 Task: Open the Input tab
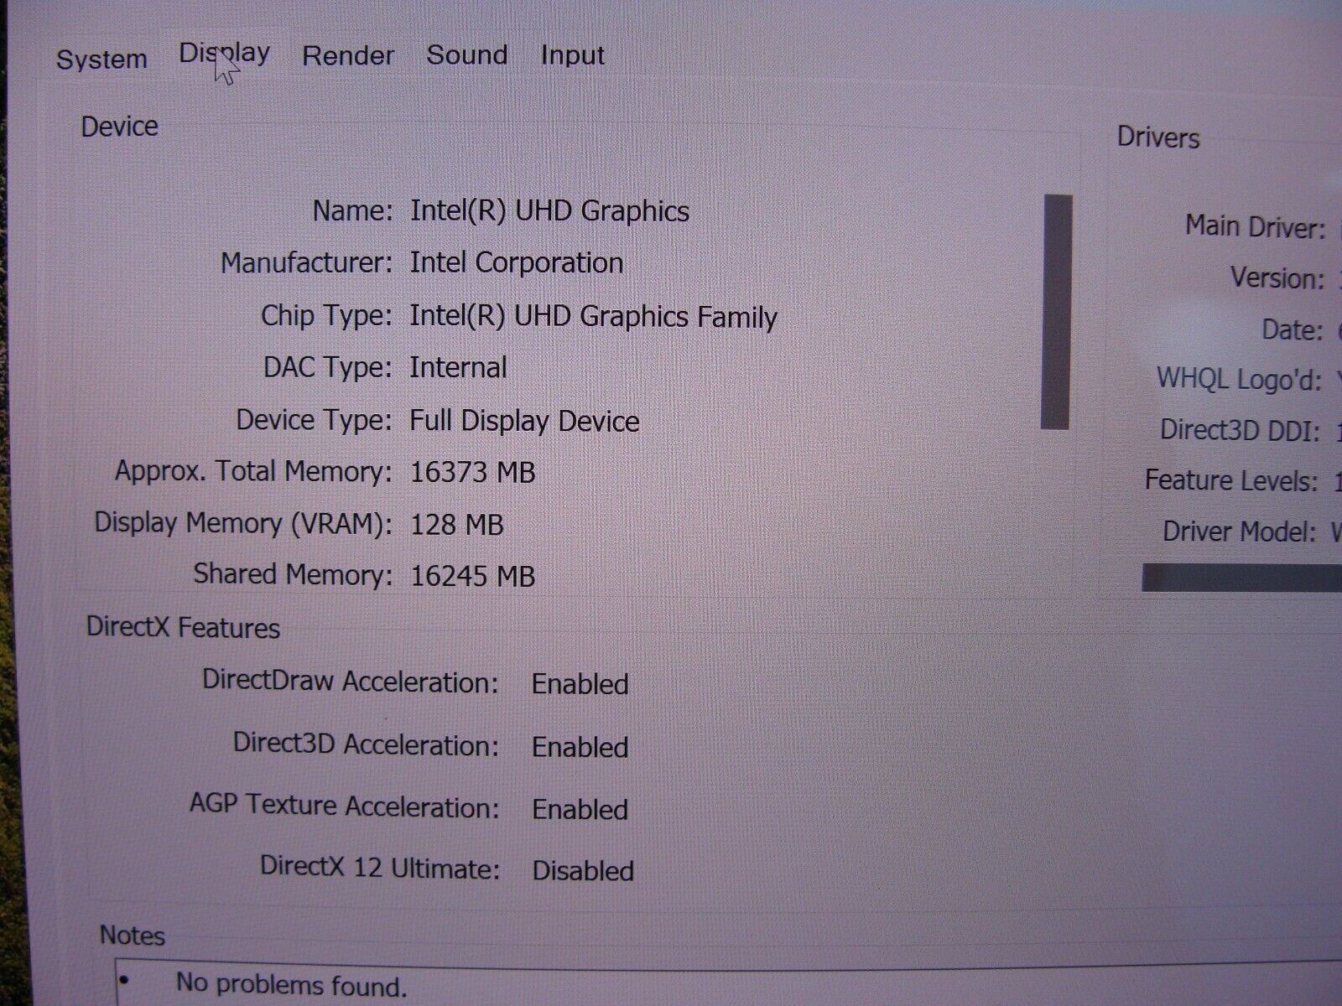(x=572, y=54)
